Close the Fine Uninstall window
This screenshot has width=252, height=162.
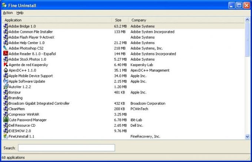(246, 6)
